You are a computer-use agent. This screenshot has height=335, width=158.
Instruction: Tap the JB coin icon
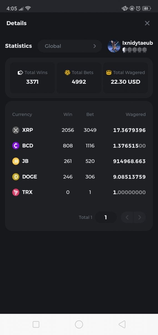[x=16, y=161]
